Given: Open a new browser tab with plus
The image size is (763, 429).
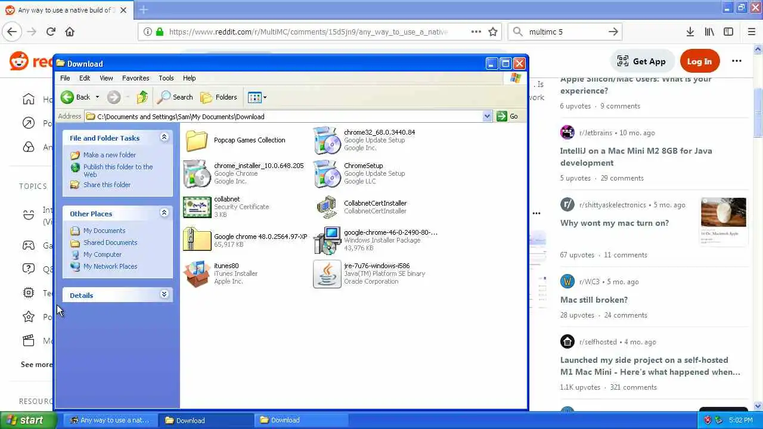Looking at the screenshot, I should [144, 10].
